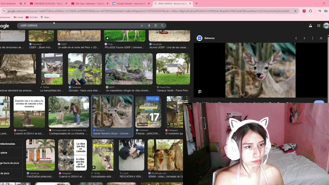
Task: Bookmark this page with the star icon
Action: 295,11
